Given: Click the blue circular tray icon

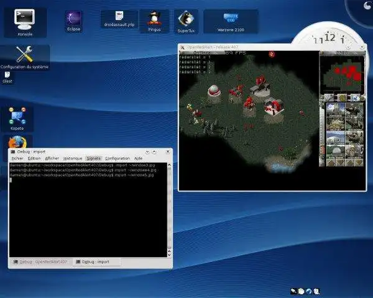Looking at the screenshot, I should click(309, 291).
